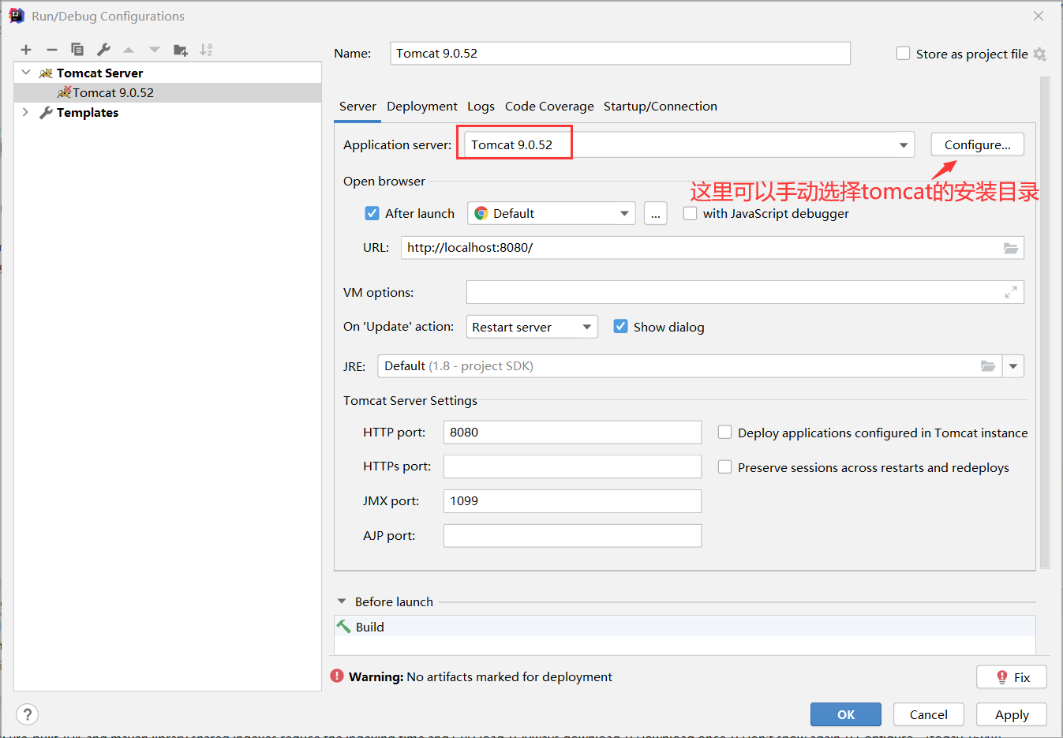
Task: Click HTTP port field showing 8080
Action: [572, 433]
